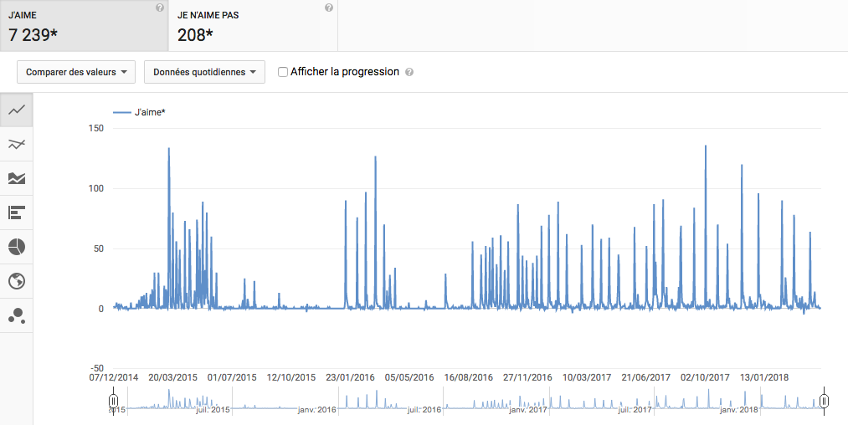Click the right date range slider handle

tap(825, 402)
